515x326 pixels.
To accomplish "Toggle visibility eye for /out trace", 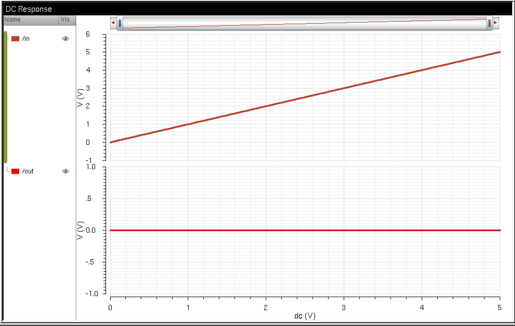I will [x=66, y=171].
